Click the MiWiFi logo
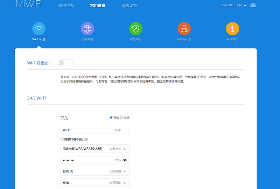The height and width of the screenshot is (189, 280). 29,3
